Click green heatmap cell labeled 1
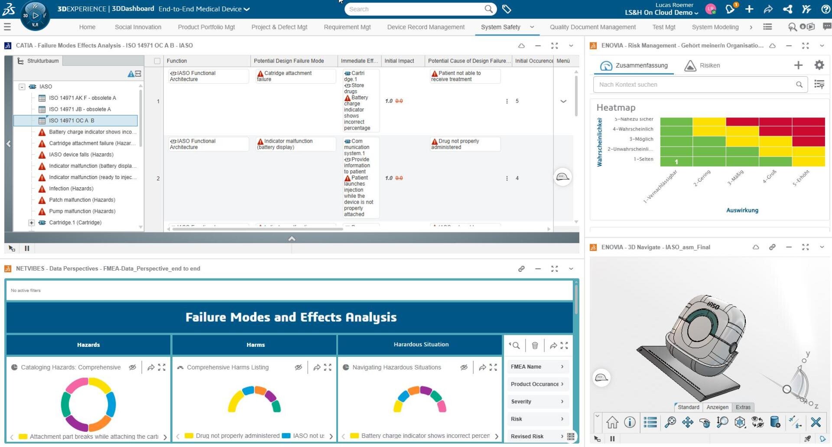Image resolution: width=832 pixels, height=447 pixels. click(x=676, y=162)
